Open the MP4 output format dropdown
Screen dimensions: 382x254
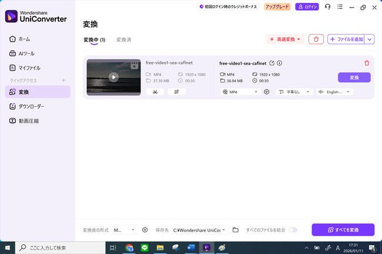coord(240,92)
